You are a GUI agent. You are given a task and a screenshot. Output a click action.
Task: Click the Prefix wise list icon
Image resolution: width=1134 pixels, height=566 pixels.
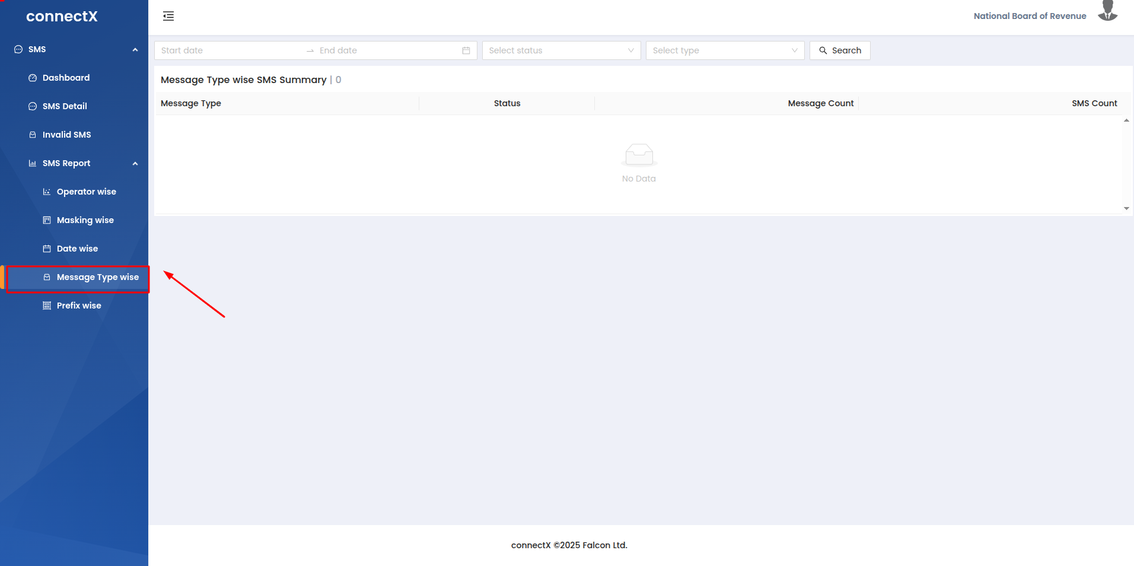(47, 306)
